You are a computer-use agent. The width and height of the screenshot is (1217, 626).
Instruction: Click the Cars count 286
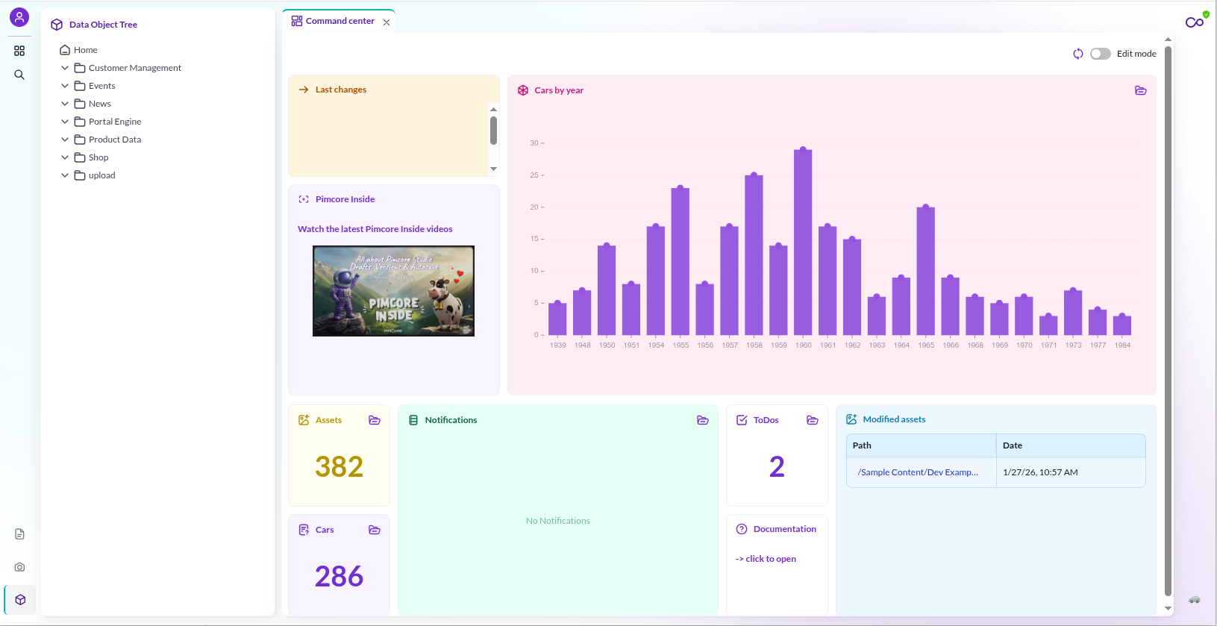coord(339,577)
